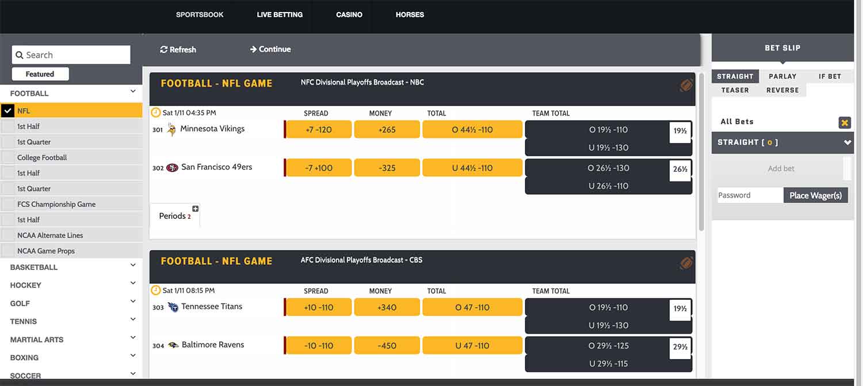Screen dimensions: 863x386
Task: Collapse the Straight bets chevron in bet slip
Action: click(x=847, y=142)
